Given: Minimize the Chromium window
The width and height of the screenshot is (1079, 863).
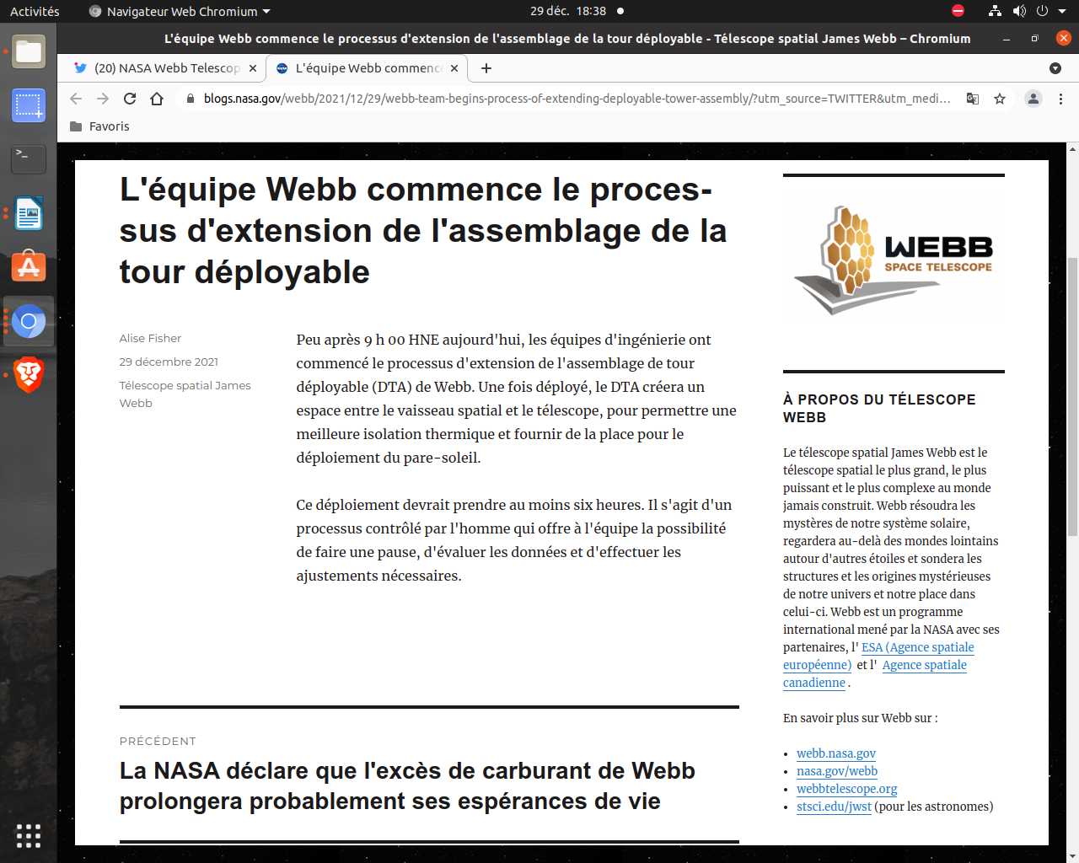Looking at the screenshot, I should pos(1007,39).
